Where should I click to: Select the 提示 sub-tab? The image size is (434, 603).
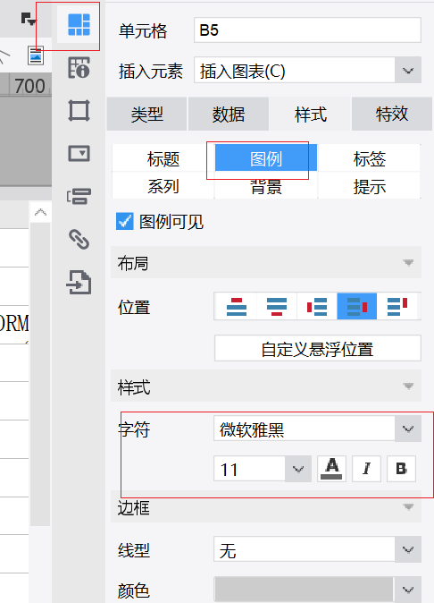[x=369, y=185]
